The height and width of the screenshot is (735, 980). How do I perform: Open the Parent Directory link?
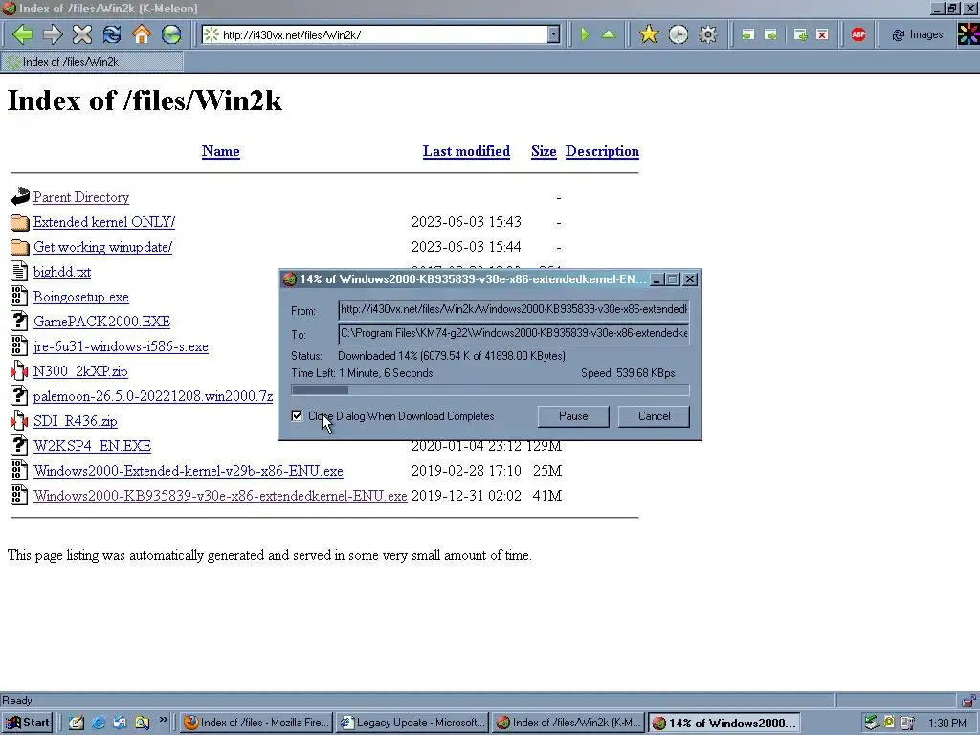(81, 197)
